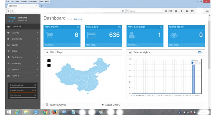Viewport: 216px width, 115px height.
Task: Open a new browser tab
Action: point(42,6)
